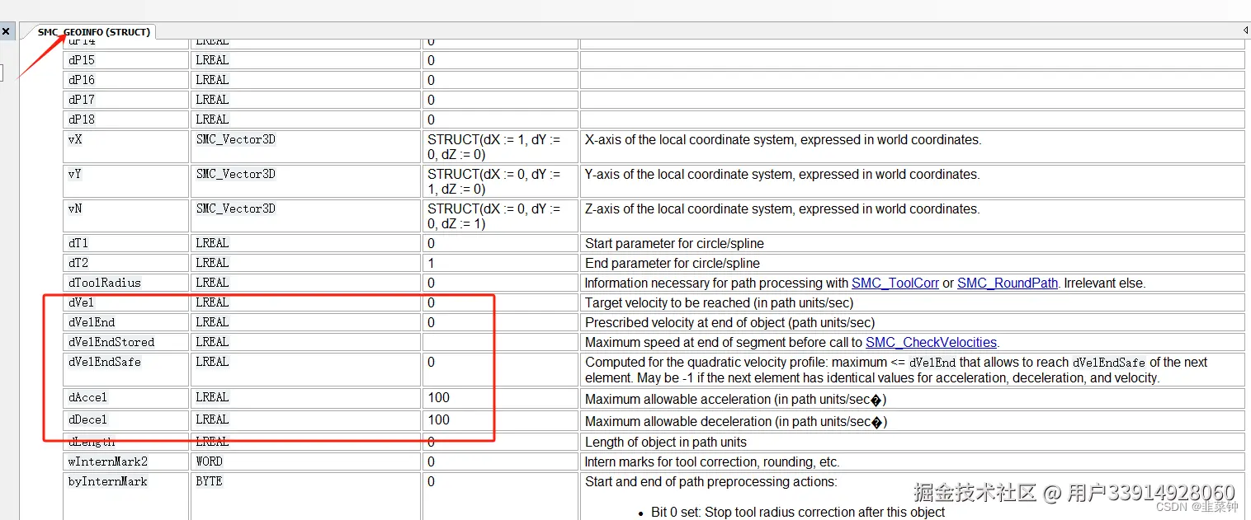Click the SMC_Vector3D type in vN row

[x=235, y=208]
